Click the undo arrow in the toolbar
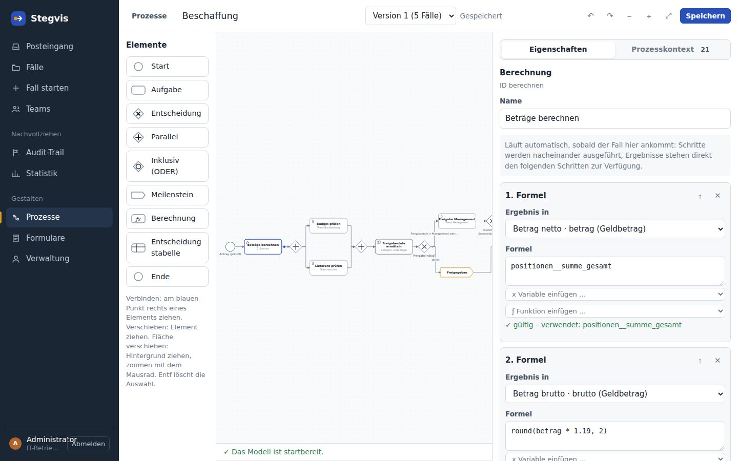This screenshot has height=461, width=738. (x=590, y=16)
